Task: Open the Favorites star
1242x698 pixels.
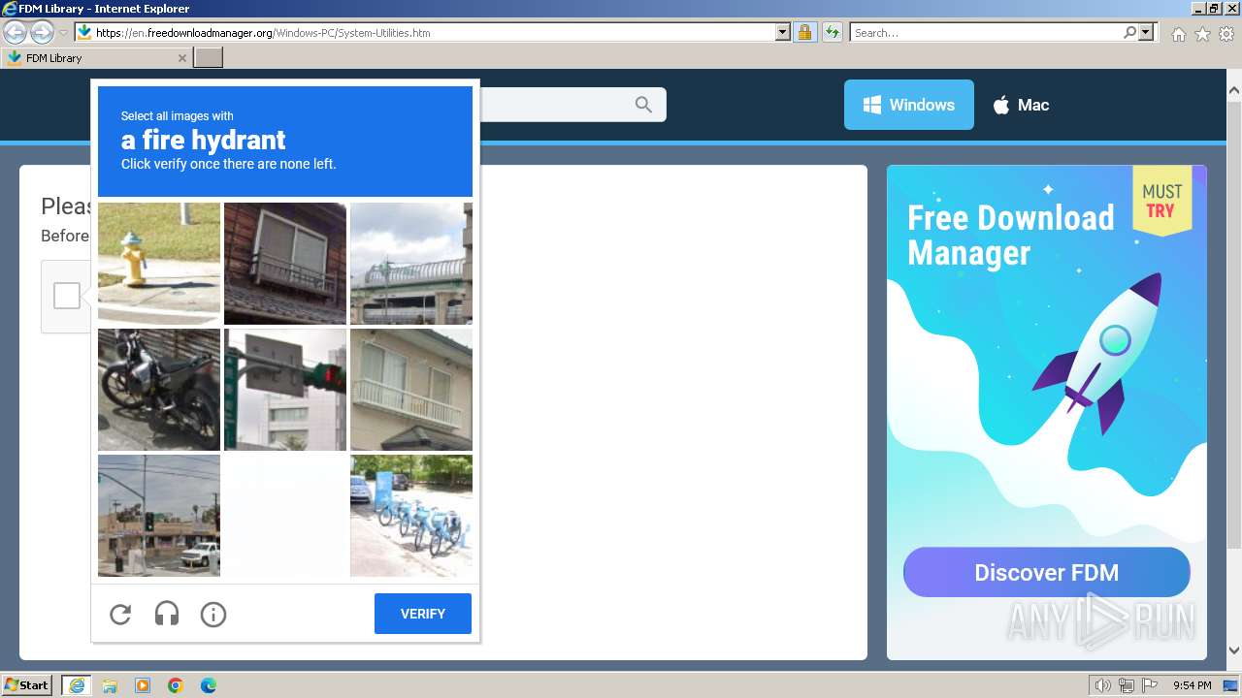Action: tap(1202, 34)
